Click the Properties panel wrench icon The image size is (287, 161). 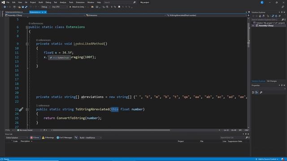pos(261,93)
